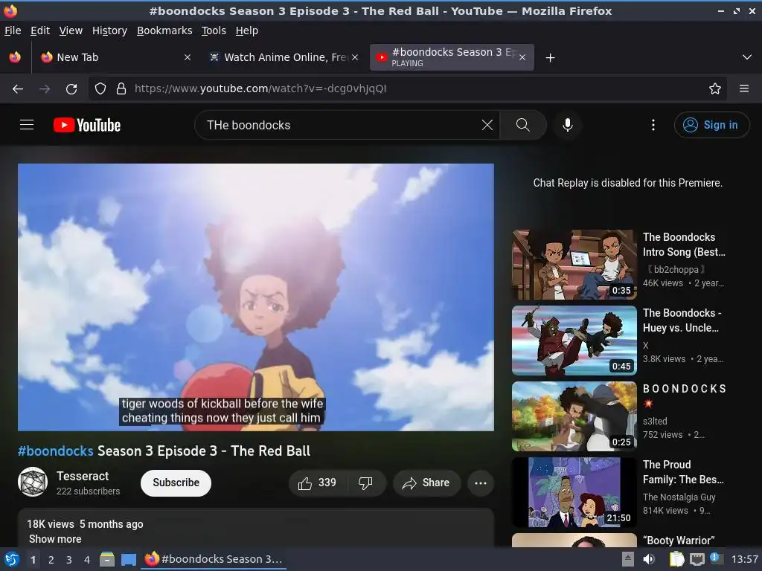
Task: Open Boondocks Intro Song thumbnail
Action: pos(574,265)
